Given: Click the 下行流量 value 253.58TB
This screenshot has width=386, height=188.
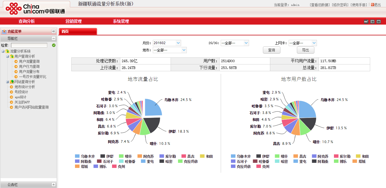Looking at the screenshot, I should pyautogui.click(x=229, y=68).
